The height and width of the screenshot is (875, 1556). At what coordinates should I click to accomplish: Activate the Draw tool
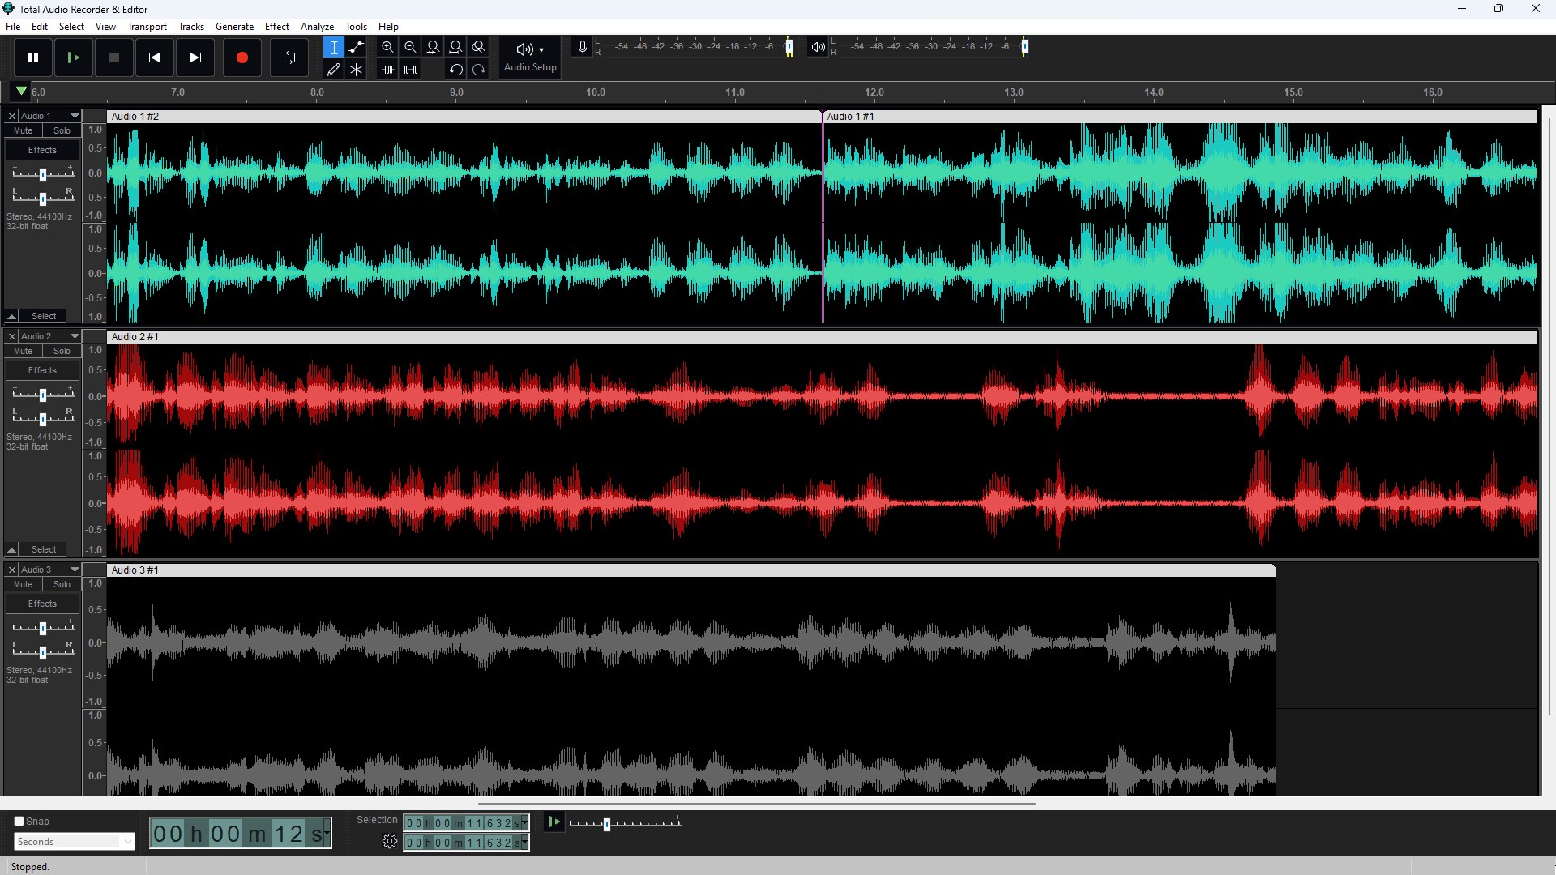(333, 69)
